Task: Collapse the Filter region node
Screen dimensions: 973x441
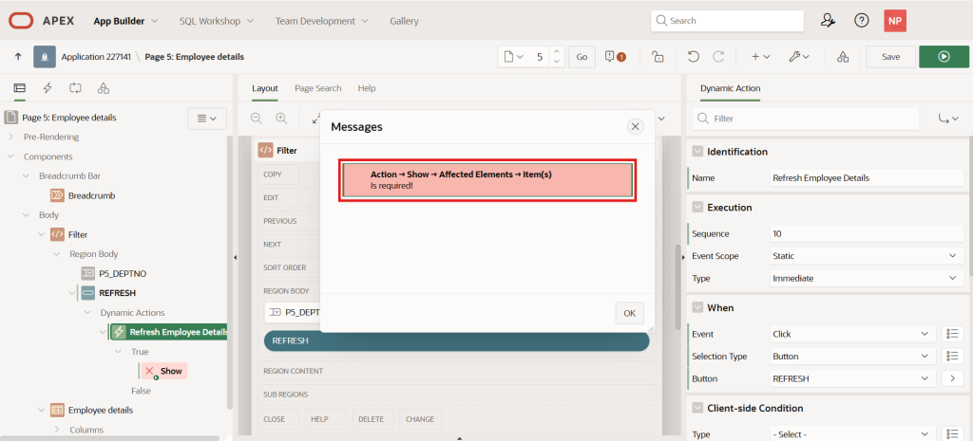Action: click(42, 235)
